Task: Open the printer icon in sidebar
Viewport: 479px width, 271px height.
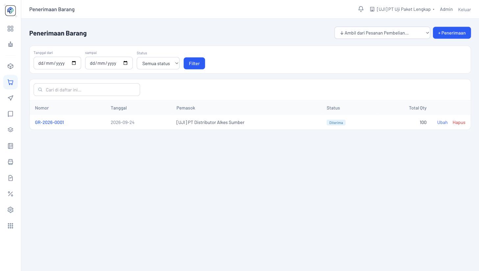Action: tap(11, 162)
